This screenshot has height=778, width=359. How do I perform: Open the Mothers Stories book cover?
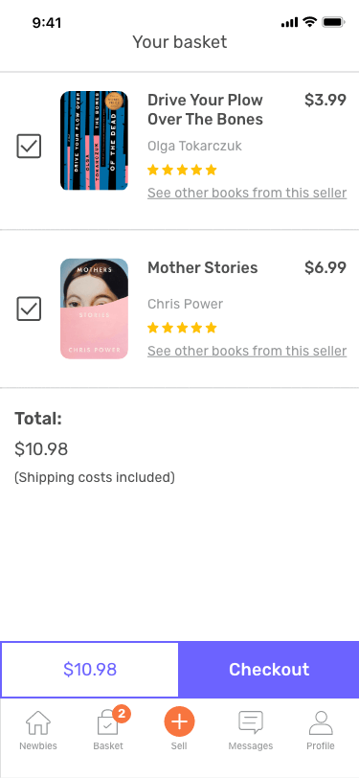(94, 309)
